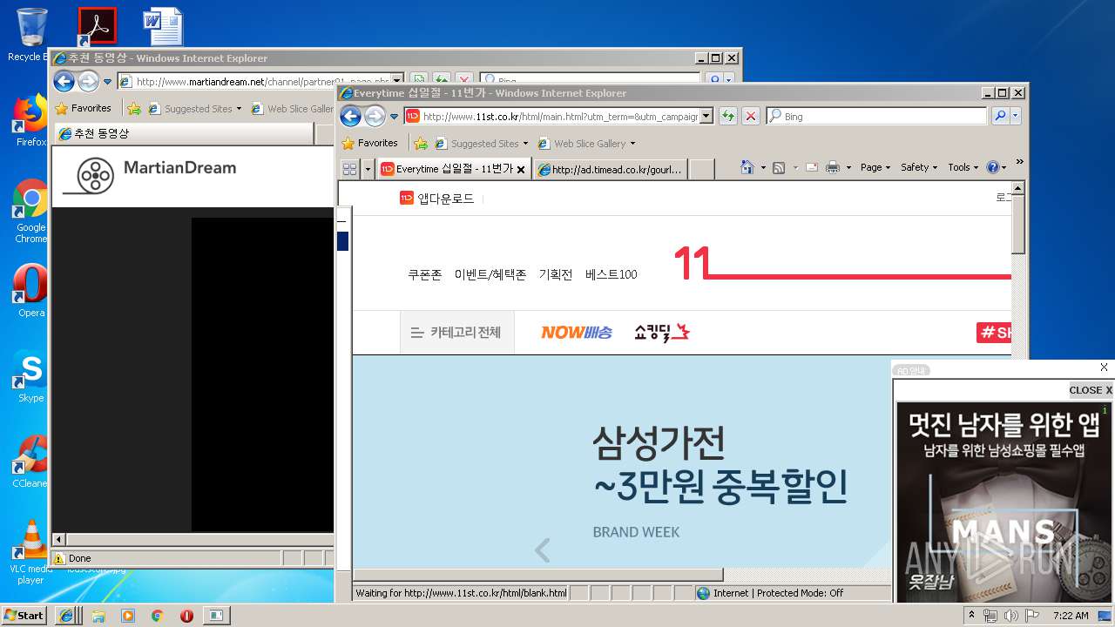Screen dimensions: 1115x627
Task: Click the 쇼킹딜 logo link
Action: pos(662,333)
